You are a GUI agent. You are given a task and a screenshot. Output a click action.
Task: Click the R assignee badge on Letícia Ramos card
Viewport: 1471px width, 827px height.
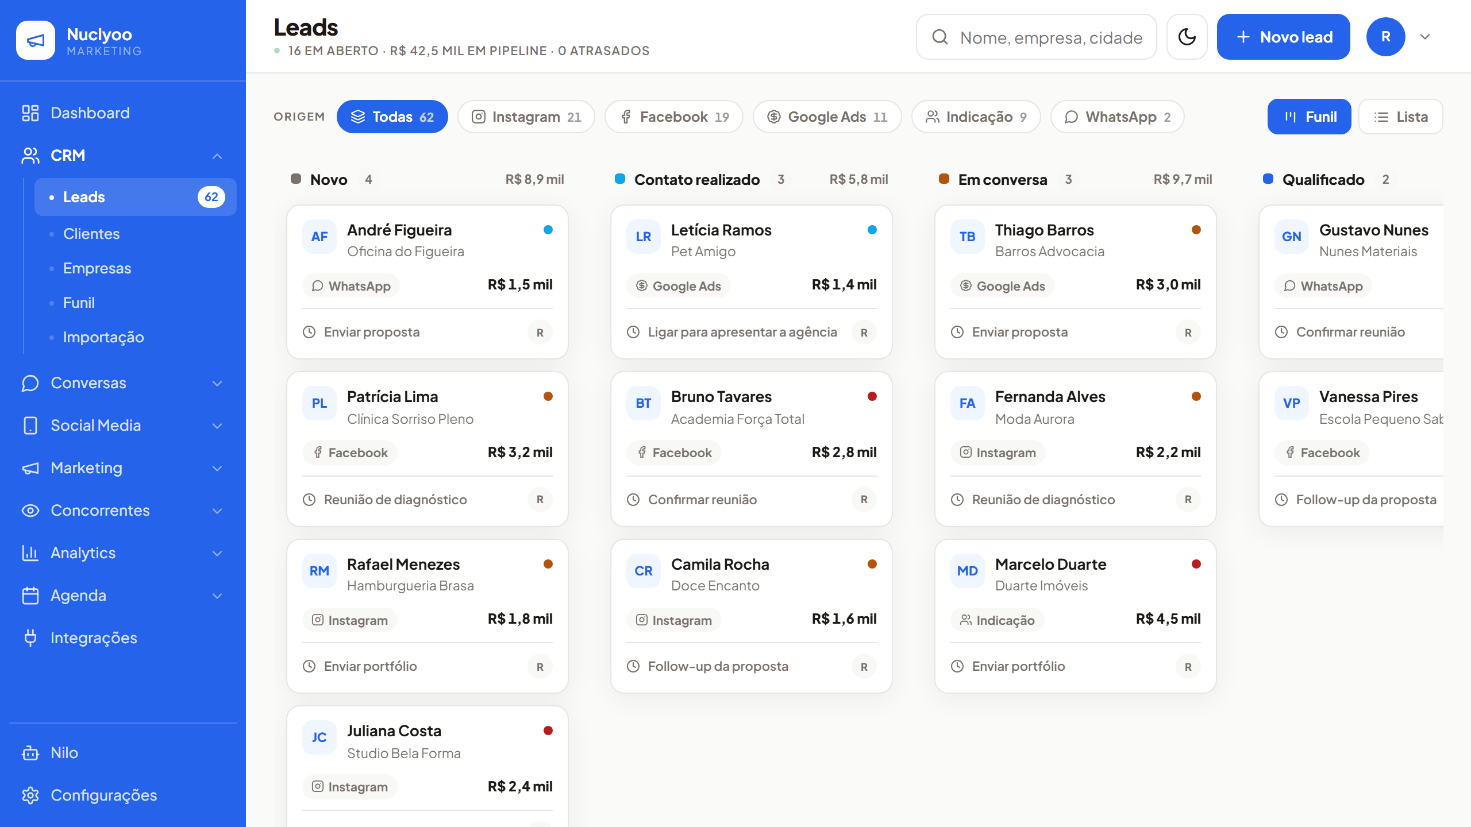[864, 333]
